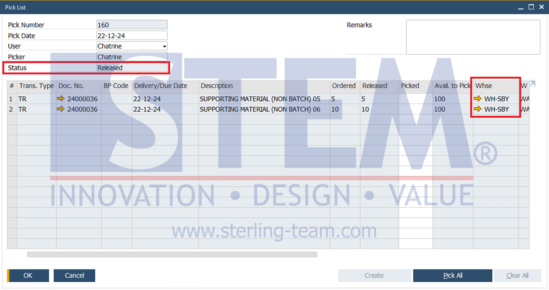Screen dimensions: 549x290
Task: Click the horizontal scrollbar under the table
Action: pos(172,254)
